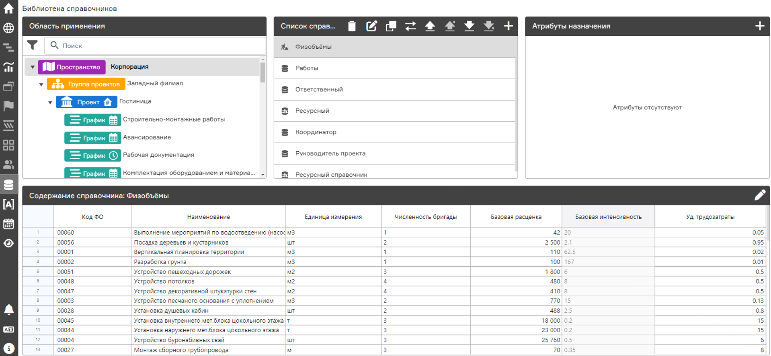Move reference down with solid down arrow
Image resolution: width=771 pixels, height=356 pixels.
[x=469, y=26]
